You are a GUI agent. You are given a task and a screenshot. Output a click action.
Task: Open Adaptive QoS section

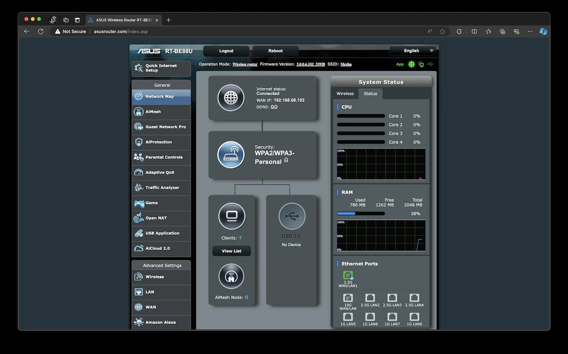point(161,172)
